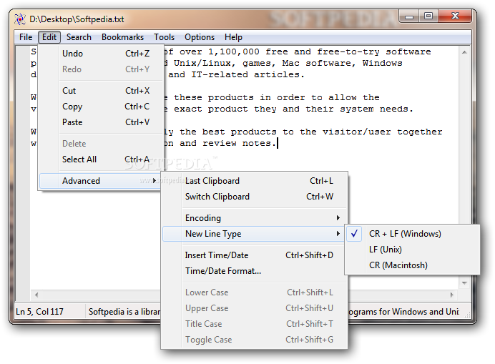Close the Softpedia.txt window
The image size is (495, 364).
click(455, 16)
